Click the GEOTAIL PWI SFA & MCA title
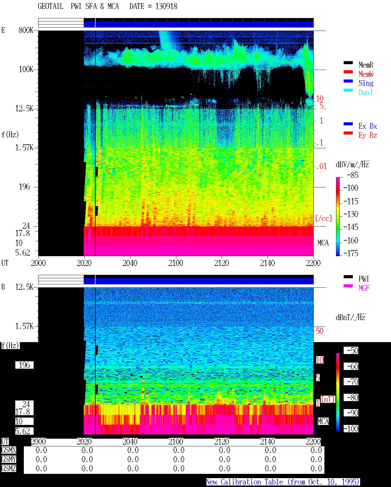This screenshot has height=487, width=391. click(78, 6)
